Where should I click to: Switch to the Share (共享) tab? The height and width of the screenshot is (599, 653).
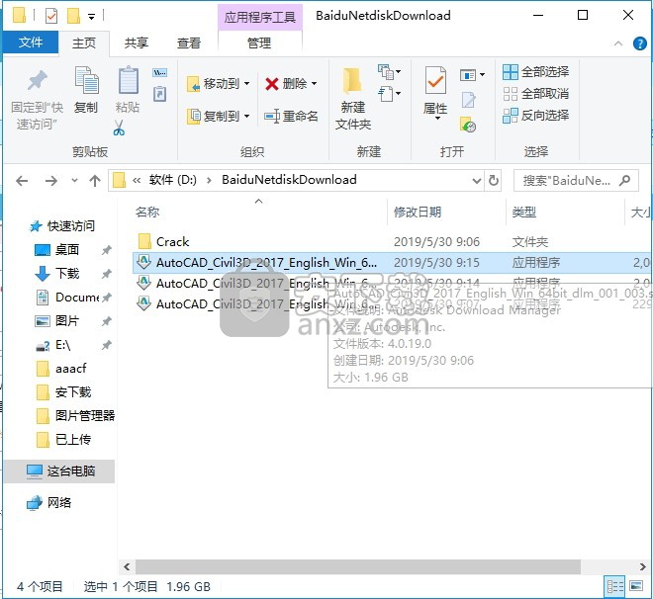pos(137,43)
